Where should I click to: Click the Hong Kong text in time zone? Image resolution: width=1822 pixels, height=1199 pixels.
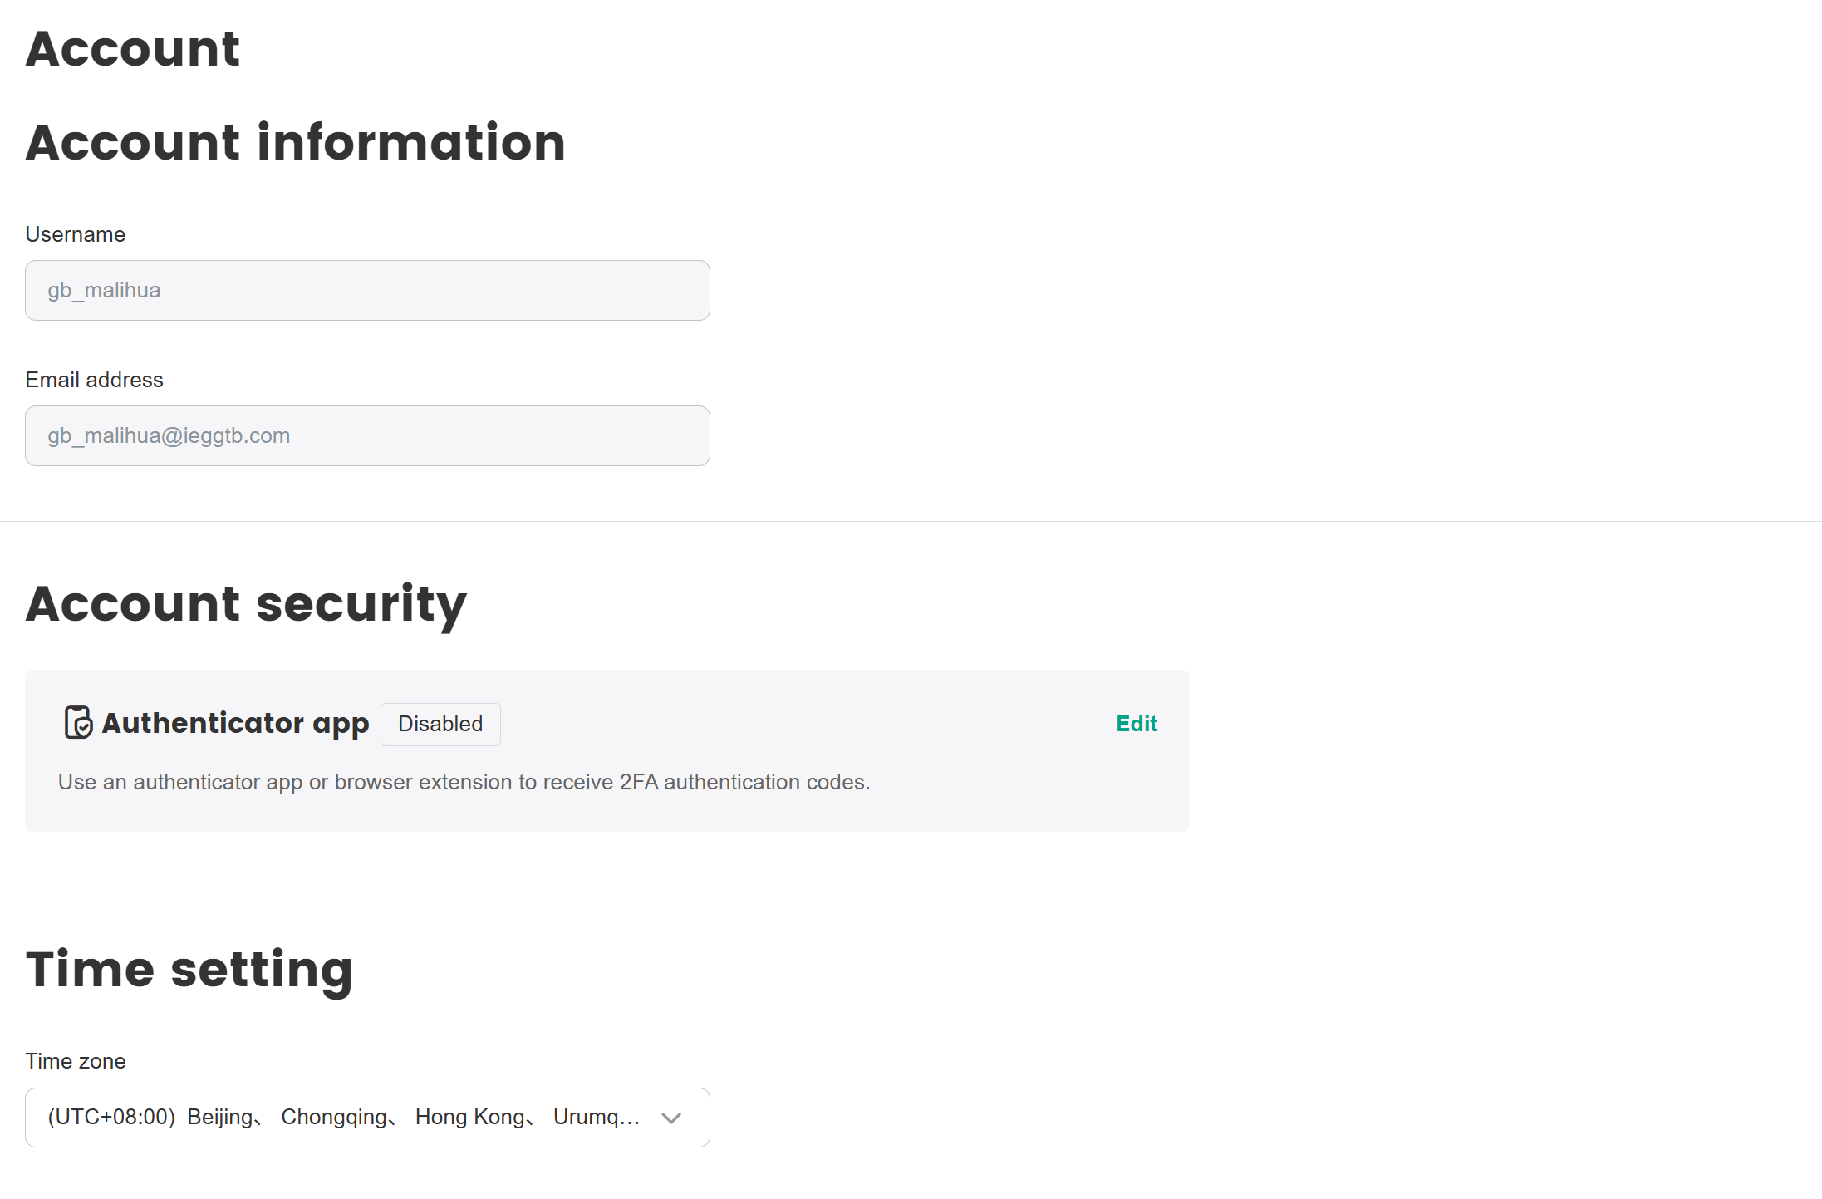(469, 1118)
